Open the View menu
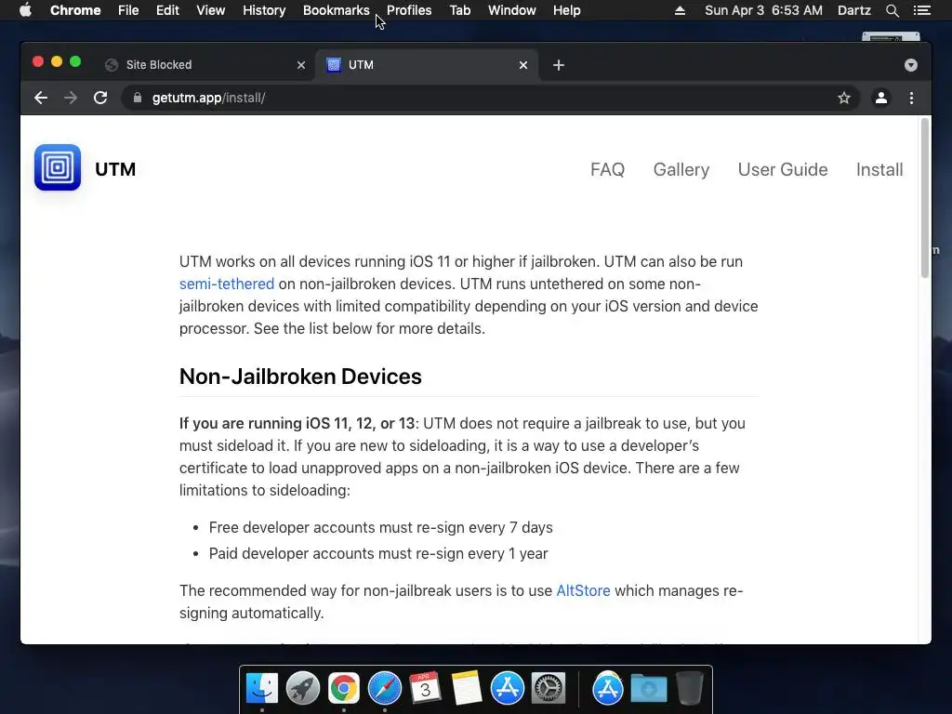The height and width of the screenshot is (714, 952). point(211,10)
